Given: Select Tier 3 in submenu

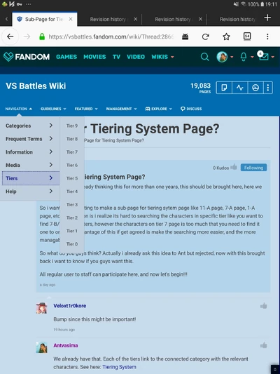Looking at the screenshot, I should (72, 204).
